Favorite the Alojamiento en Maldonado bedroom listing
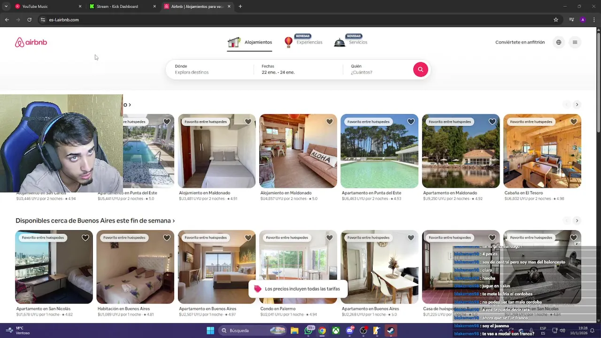The width and height of the screenshot is (601, 338). pos(248,122)
